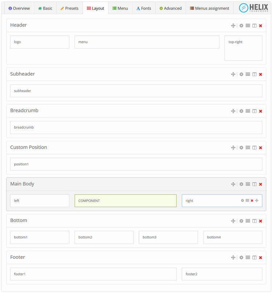The image size is (272, 293).
Task: Select the subheader position box
Action: coord(136,91)
